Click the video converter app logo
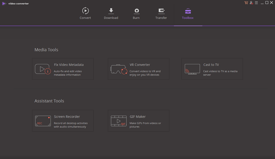The image size is (275, 159). 4,4
